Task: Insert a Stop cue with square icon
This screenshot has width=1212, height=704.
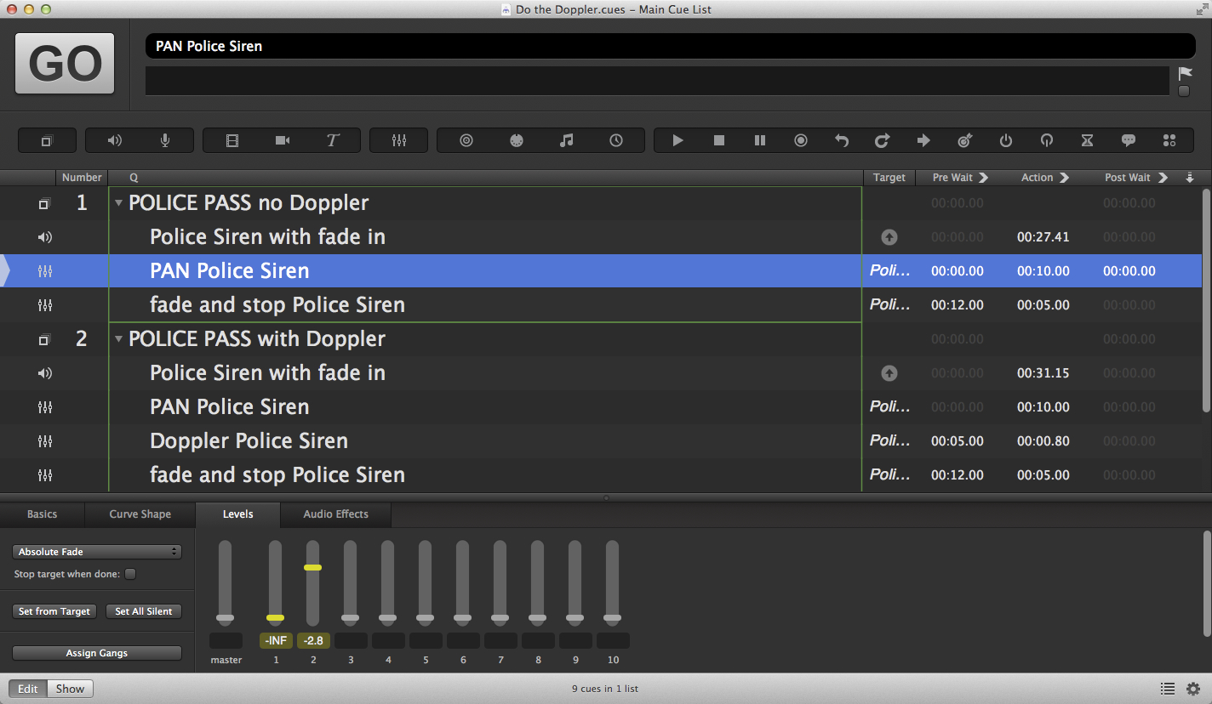Action: (718, 140)
